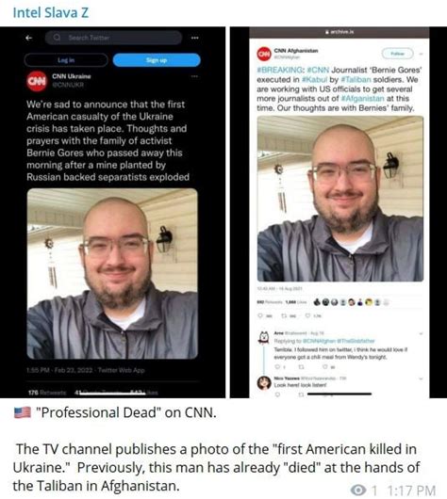447x499 pixels.
Task: Open the more options dots on CNN Ukraine tweet
Action: coord(194,76)
